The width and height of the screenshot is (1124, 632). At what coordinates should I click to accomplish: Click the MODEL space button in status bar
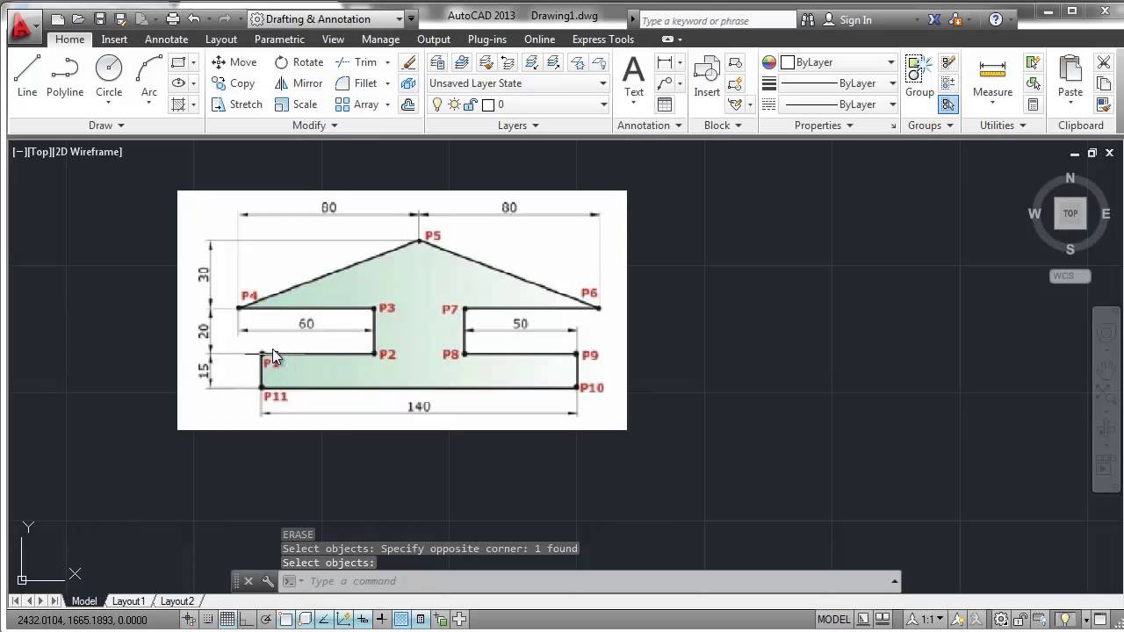833,620
